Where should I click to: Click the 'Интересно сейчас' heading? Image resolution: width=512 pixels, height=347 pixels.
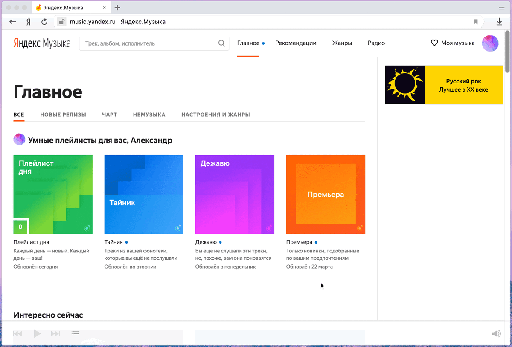pos(48,315)
